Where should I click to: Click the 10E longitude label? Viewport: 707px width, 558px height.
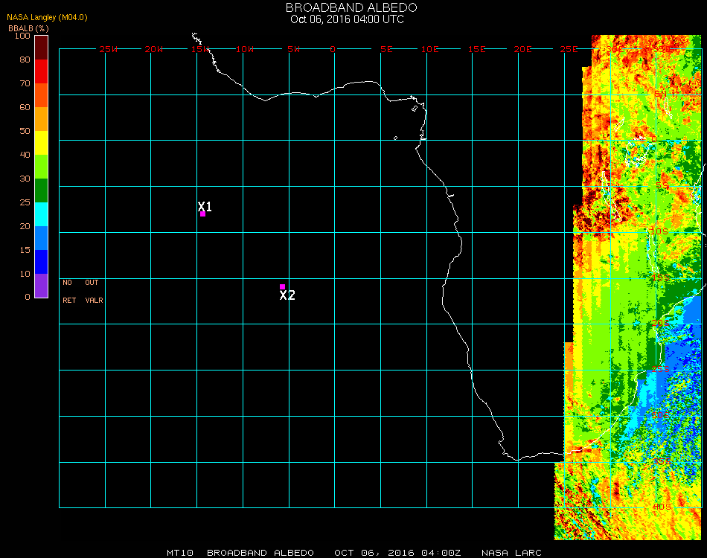point(430,49)
